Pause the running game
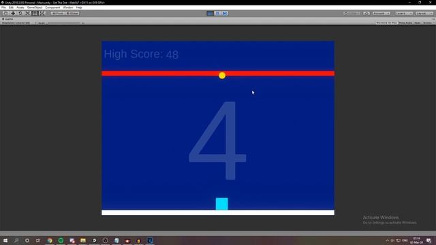The width and height of the screenshot is (436, 245). pyautogui.click(x=217, y=14)
